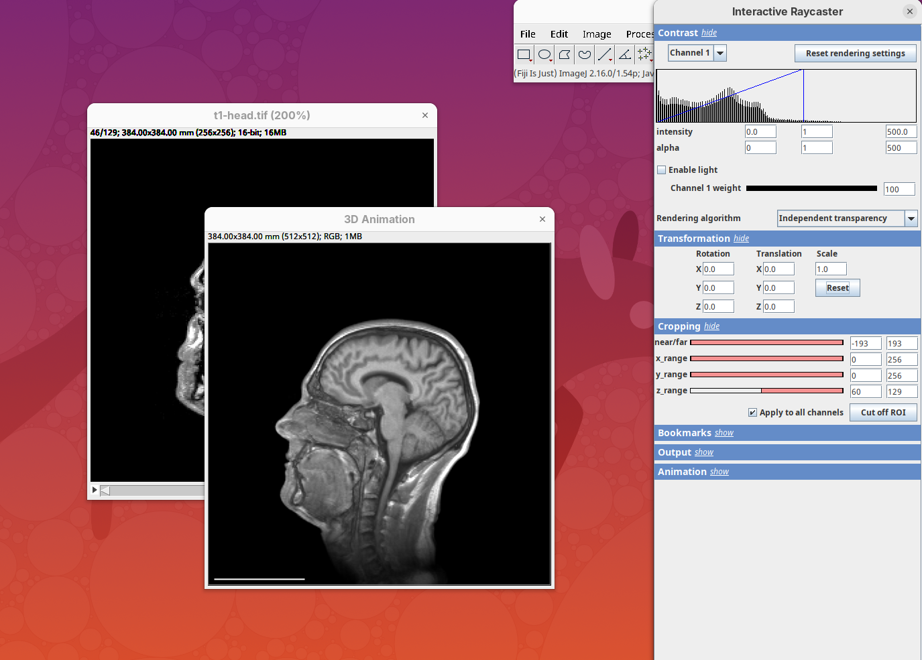
Task: Select the Polygon selection tool
Action: 565,54
